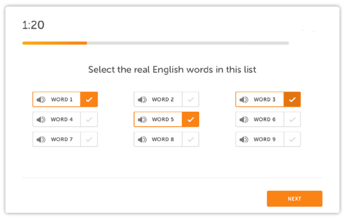The height and width of the screenshot is (218, 344).
Task: Click the orange NEXT button
Action: click(x=294, y=199)
